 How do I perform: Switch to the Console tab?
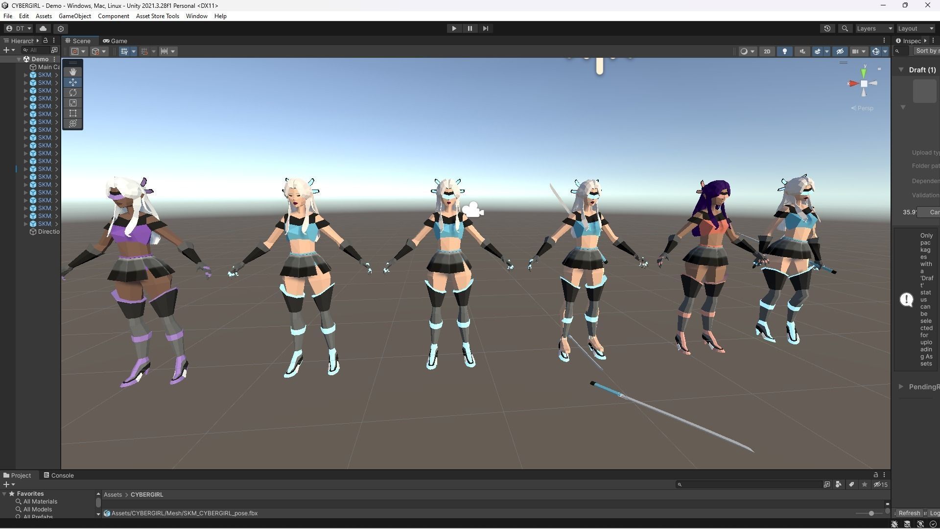[59, 475]
